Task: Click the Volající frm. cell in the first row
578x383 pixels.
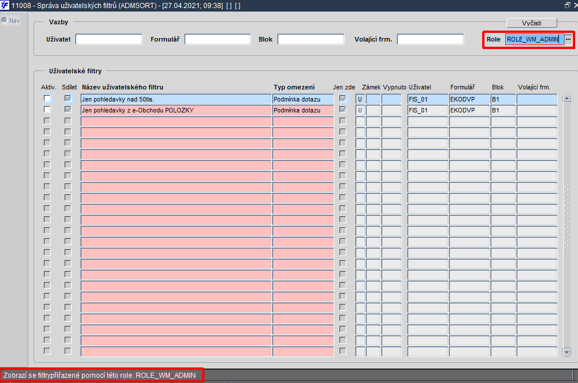Action: click(537, 99)
